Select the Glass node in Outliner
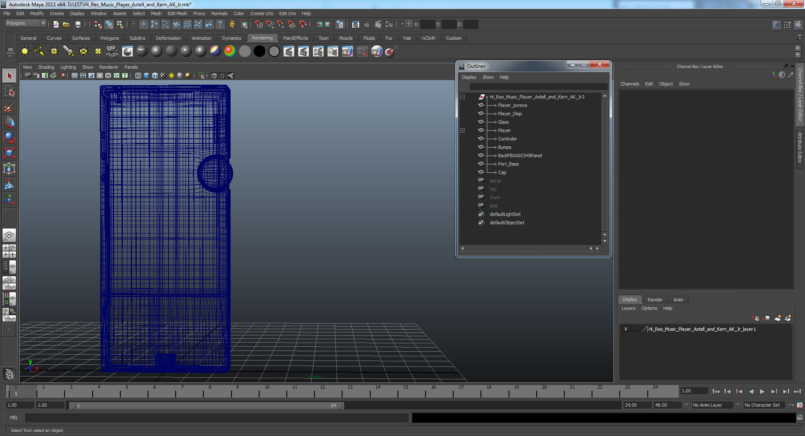805x436 pixels. (x=503, y=122)
